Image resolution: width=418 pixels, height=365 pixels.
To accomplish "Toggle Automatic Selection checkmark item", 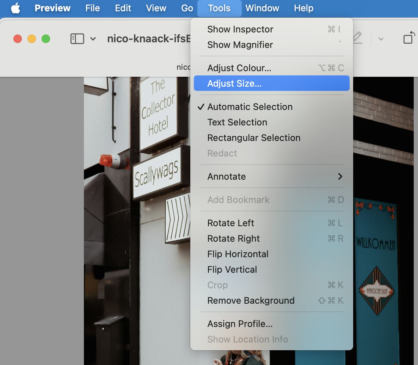I will pyautogui.click(x=272, y=106).
